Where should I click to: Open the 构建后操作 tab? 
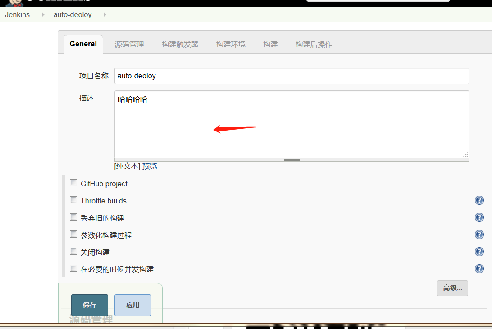point(314,44)
